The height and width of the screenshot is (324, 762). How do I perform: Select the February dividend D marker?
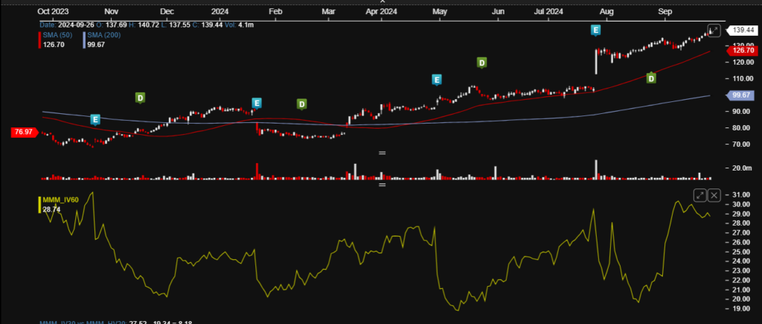coord(302,104)
